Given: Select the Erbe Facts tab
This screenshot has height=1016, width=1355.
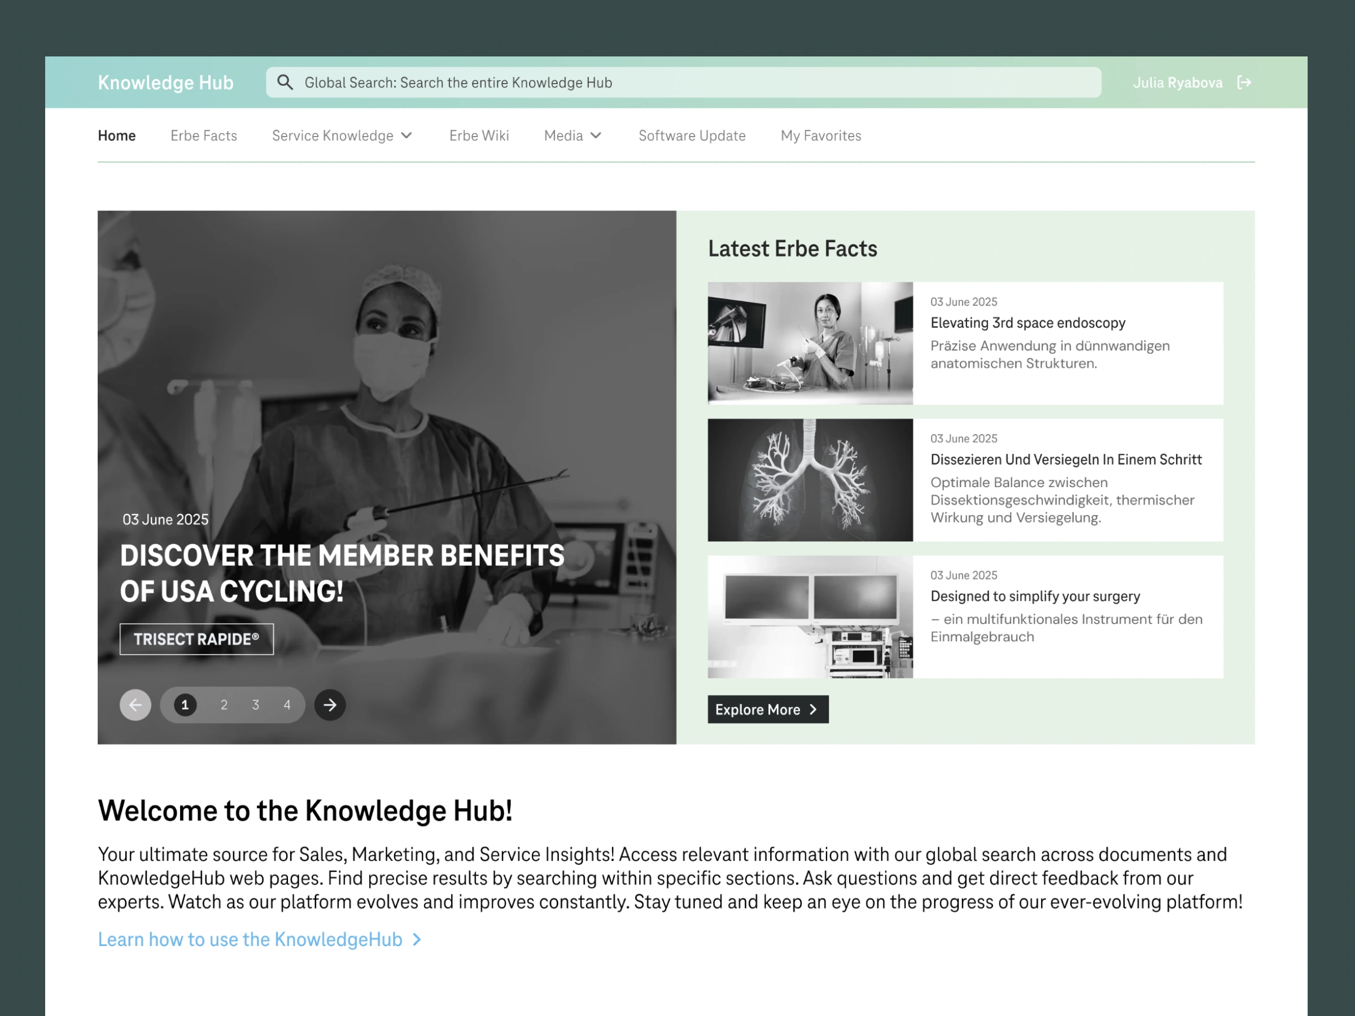Looking at the screenshot, I should (203, 135).
